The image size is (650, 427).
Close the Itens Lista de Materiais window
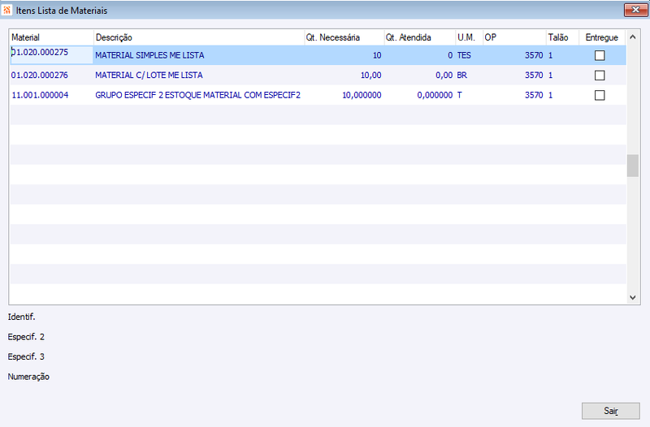(635, 10)
